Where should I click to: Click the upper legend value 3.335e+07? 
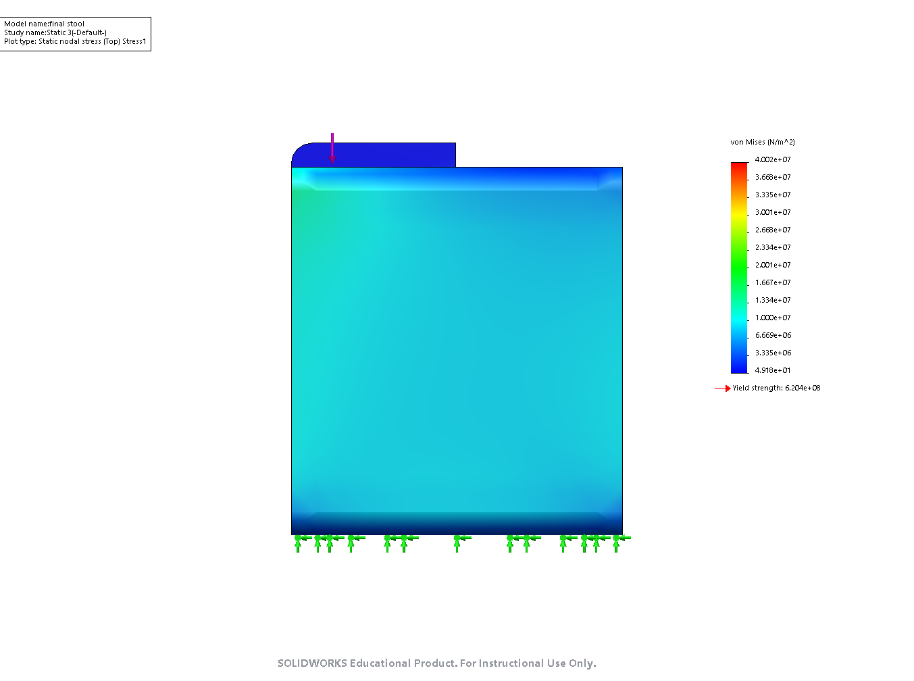(x=773, y=195)
